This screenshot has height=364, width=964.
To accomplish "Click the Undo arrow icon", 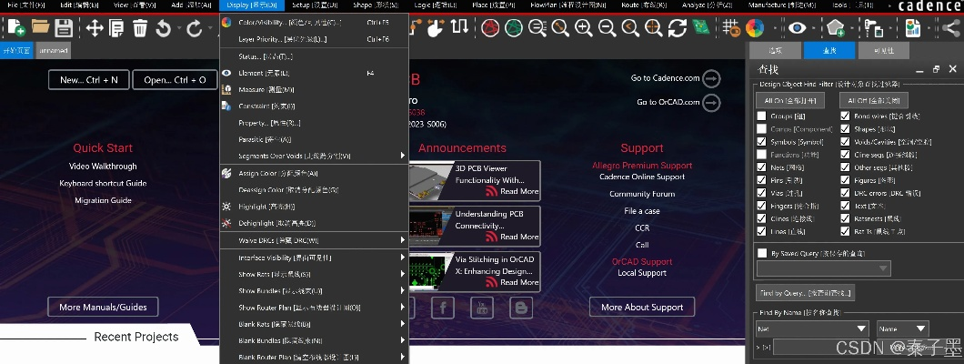I will click(164, 27).
